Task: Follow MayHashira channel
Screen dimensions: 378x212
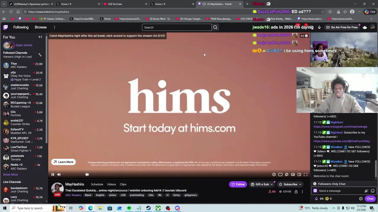Action: click(238, 184)
